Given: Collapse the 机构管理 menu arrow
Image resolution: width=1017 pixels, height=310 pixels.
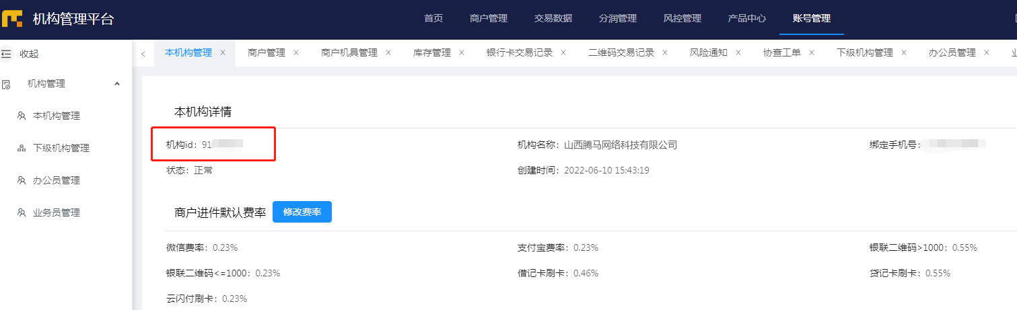Looking at the screenshot, I should (117, 84).
